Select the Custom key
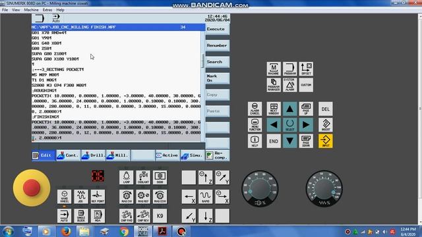 (x=306, y=85)
